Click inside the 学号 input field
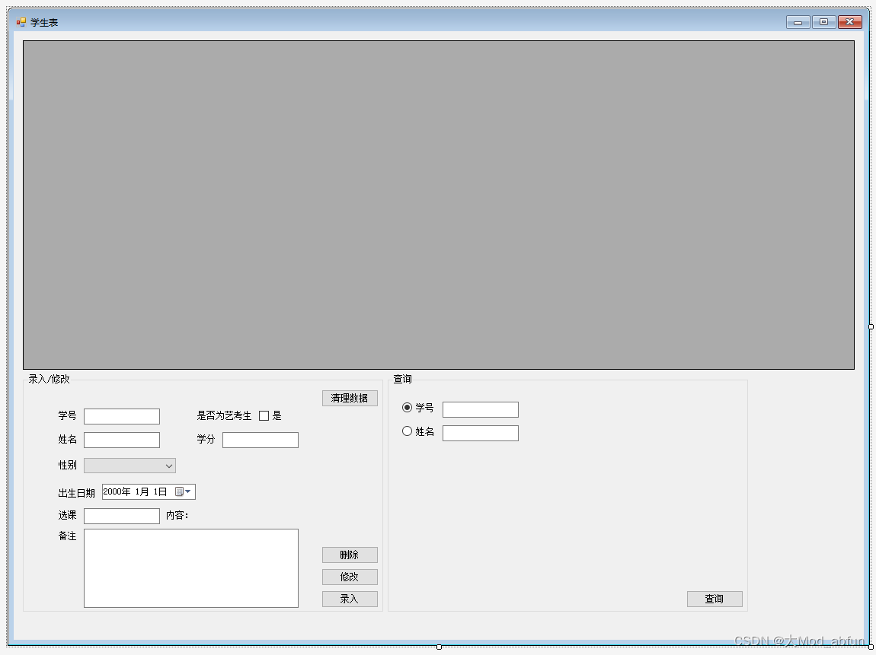The image size is (876, 655). [x=122, y=416]
